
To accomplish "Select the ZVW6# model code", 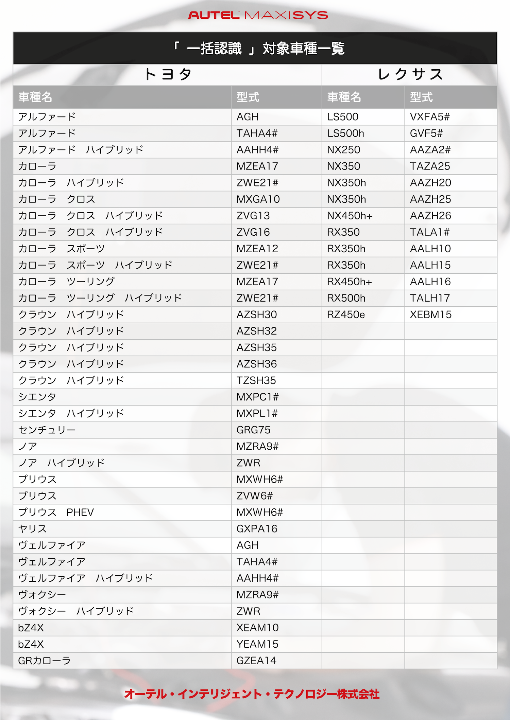I will (x=255, y=496).
